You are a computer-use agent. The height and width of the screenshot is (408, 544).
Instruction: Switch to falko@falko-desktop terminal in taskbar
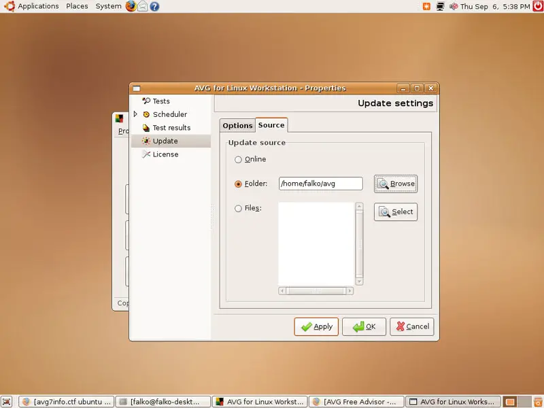pos(163,402)
